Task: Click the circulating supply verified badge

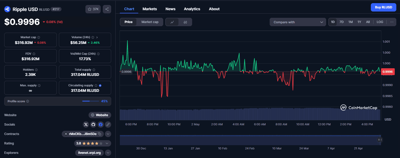Action: pyautogui.click(x=100, y=86)
